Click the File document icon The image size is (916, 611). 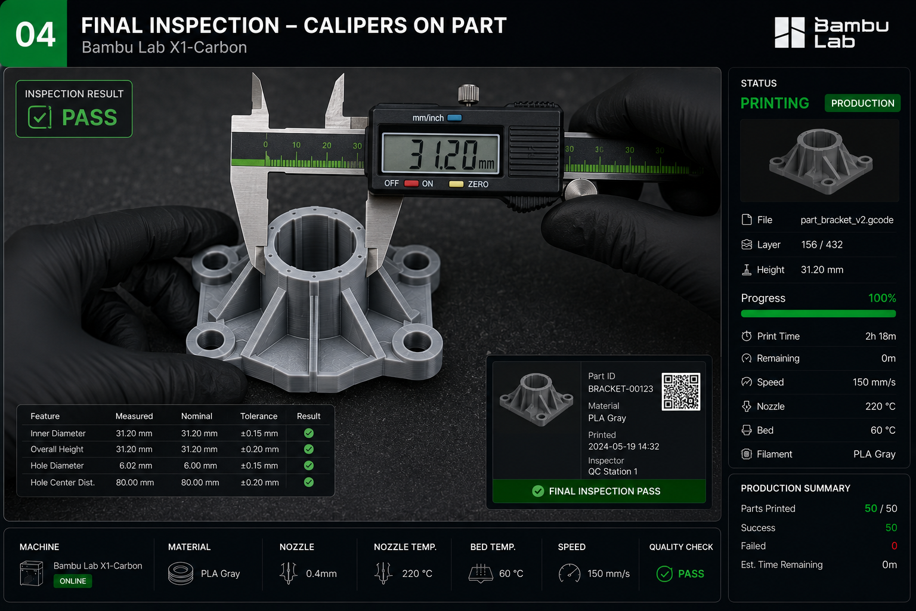747,220
